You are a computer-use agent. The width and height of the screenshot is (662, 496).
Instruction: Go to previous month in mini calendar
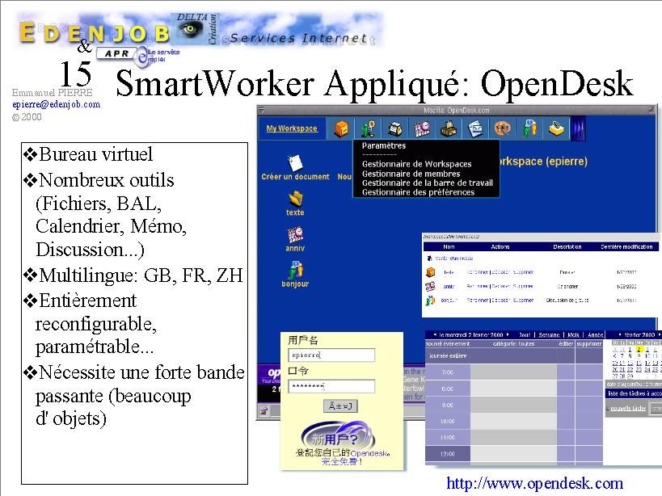[x=620, y=334]
